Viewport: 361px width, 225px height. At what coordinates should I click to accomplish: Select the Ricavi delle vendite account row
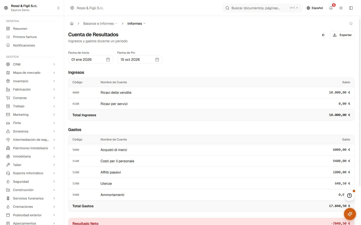tap(211, 92)
